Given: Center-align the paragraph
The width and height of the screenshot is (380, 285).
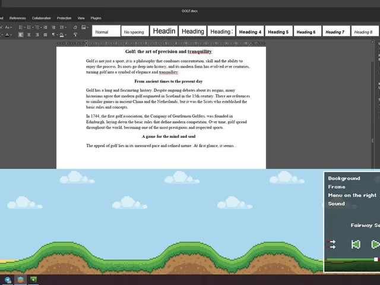Looking at the screenshot, I should 29,35.
